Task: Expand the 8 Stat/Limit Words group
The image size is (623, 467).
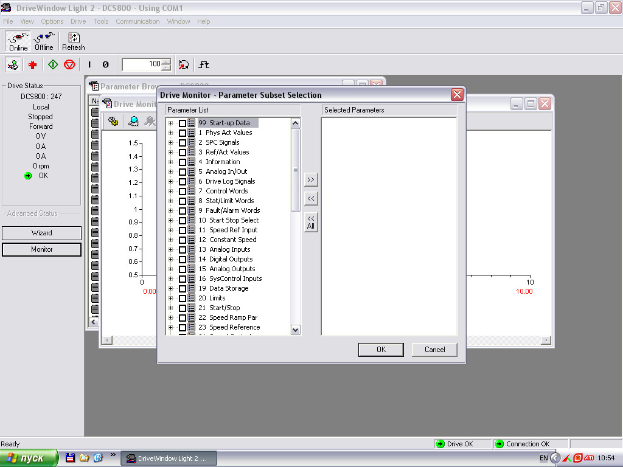Action: click(171, 201)
